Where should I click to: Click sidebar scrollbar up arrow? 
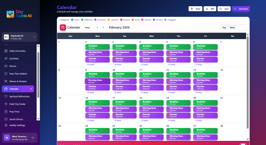pos(38,46)
